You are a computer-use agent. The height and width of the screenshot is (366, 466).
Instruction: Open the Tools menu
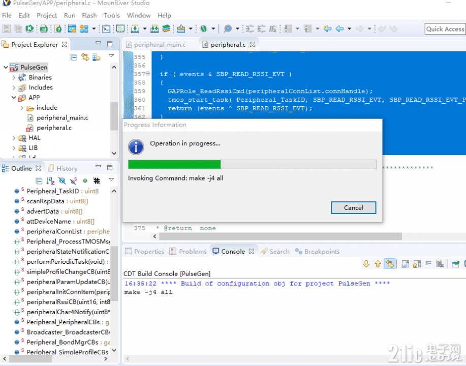[x=112, y=15]
